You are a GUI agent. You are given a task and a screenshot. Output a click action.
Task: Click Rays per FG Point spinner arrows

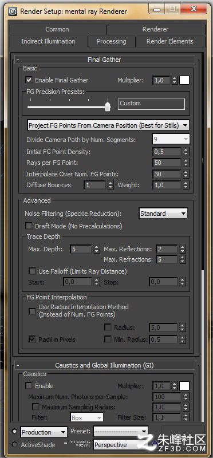186,163
